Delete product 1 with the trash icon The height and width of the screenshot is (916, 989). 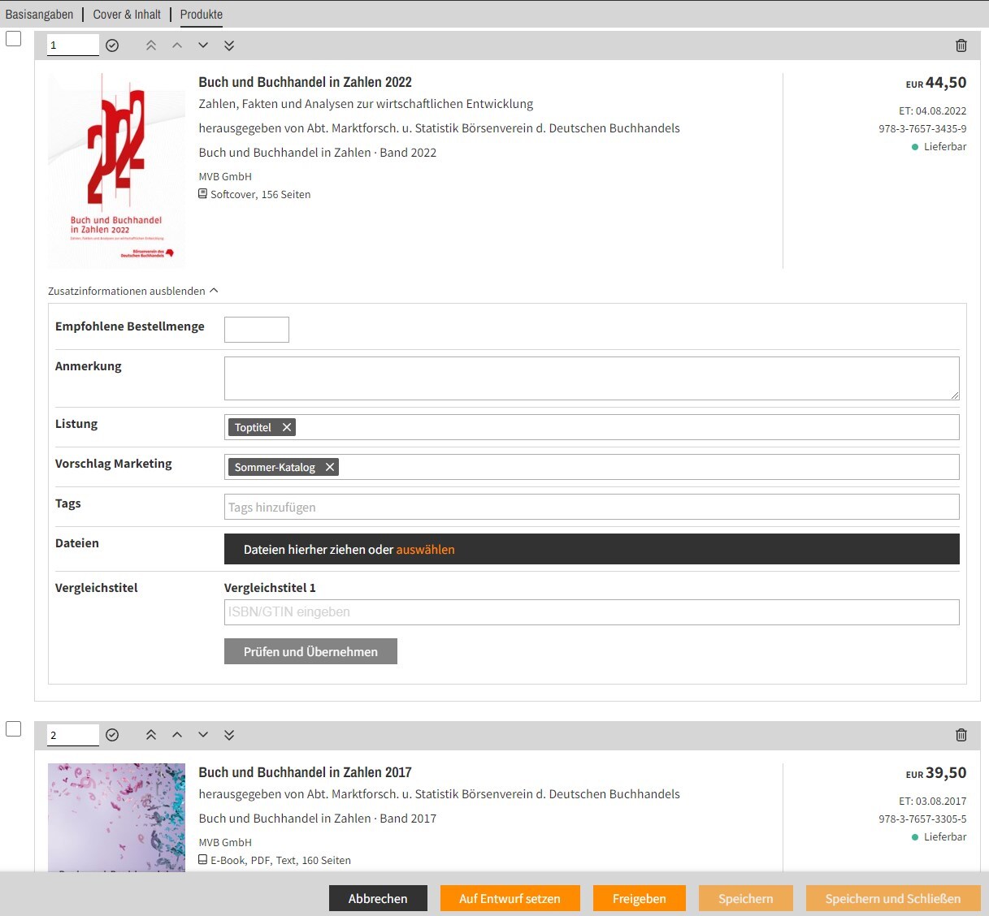click(961, 45)
